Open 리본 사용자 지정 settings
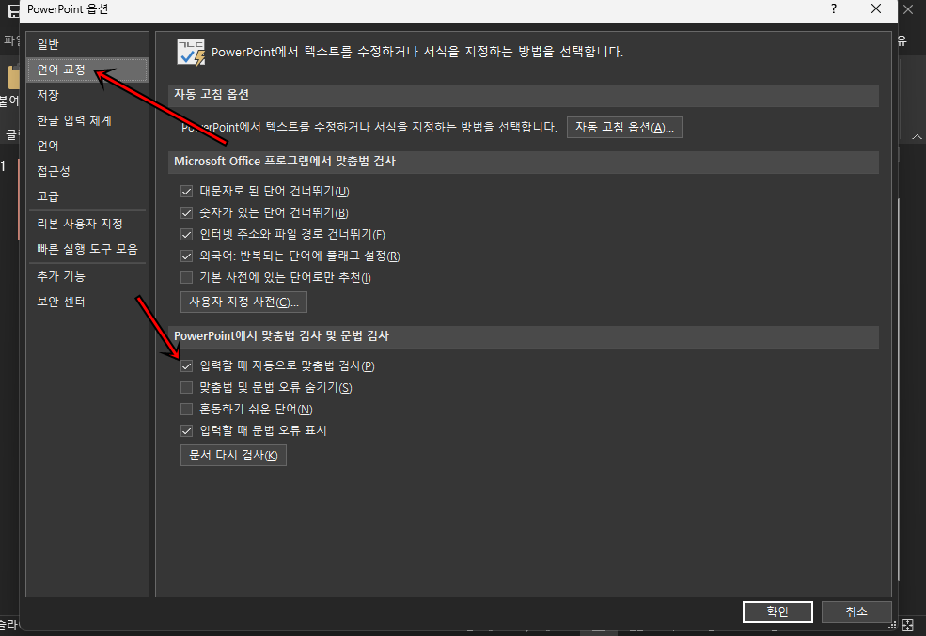Image resolution: width=926 pixels, height=636 pixels. (x=86, y=224)
